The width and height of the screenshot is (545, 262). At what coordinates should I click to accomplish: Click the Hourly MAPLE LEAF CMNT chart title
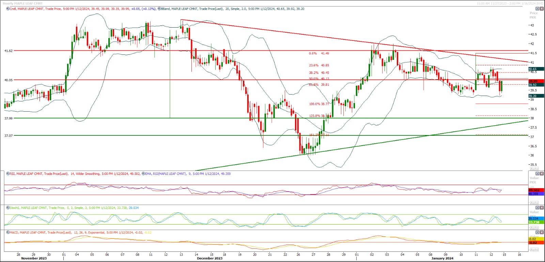click(23, 3)
